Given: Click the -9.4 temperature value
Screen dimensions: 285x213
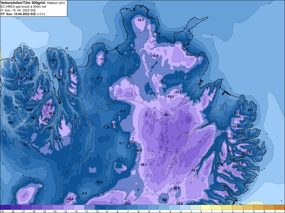Looking at the screenshot, I should pyautogui.click(x=250, y=110).
